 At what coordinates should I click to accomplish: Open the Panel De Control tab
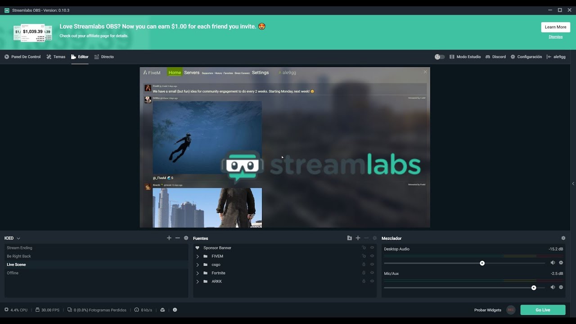coord(22,57)
